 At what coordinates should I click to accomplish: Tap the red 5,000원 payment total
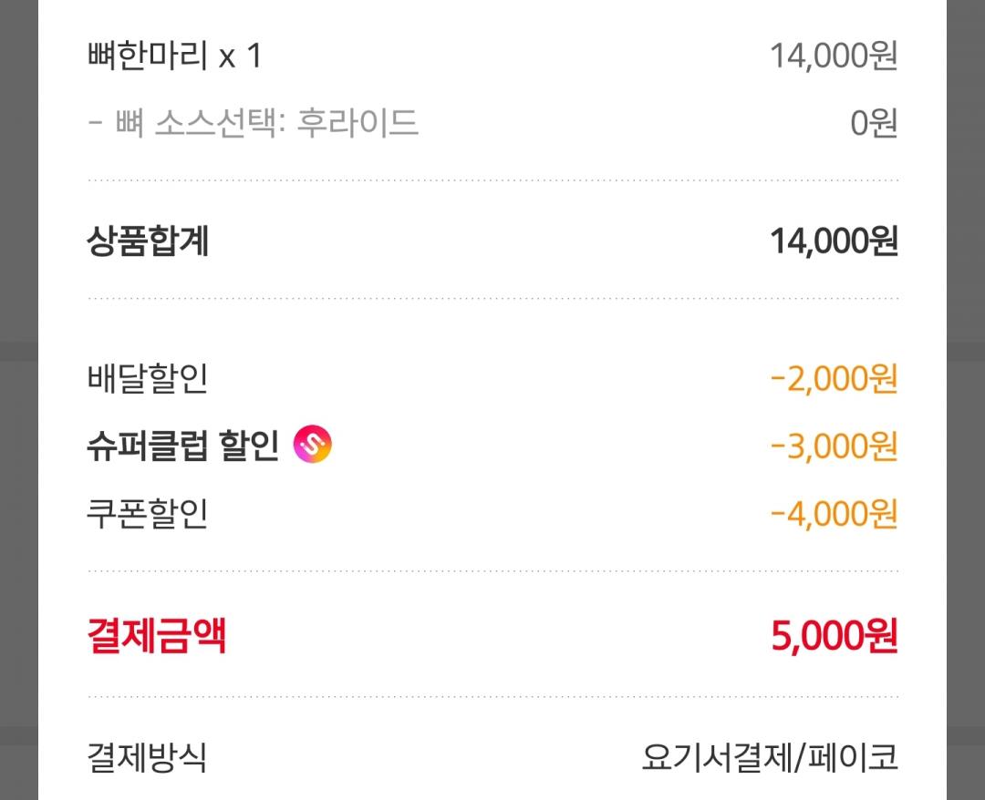[x=834, y=636]
